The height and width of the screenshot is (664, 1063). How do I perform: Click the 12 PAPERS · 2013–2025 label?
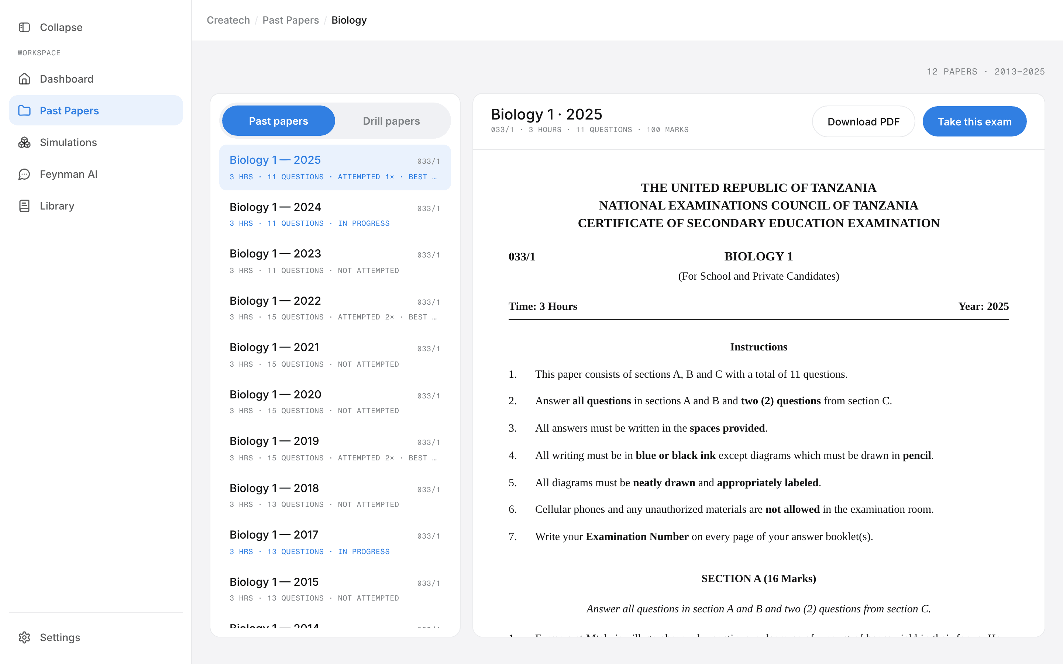(986, 72)
